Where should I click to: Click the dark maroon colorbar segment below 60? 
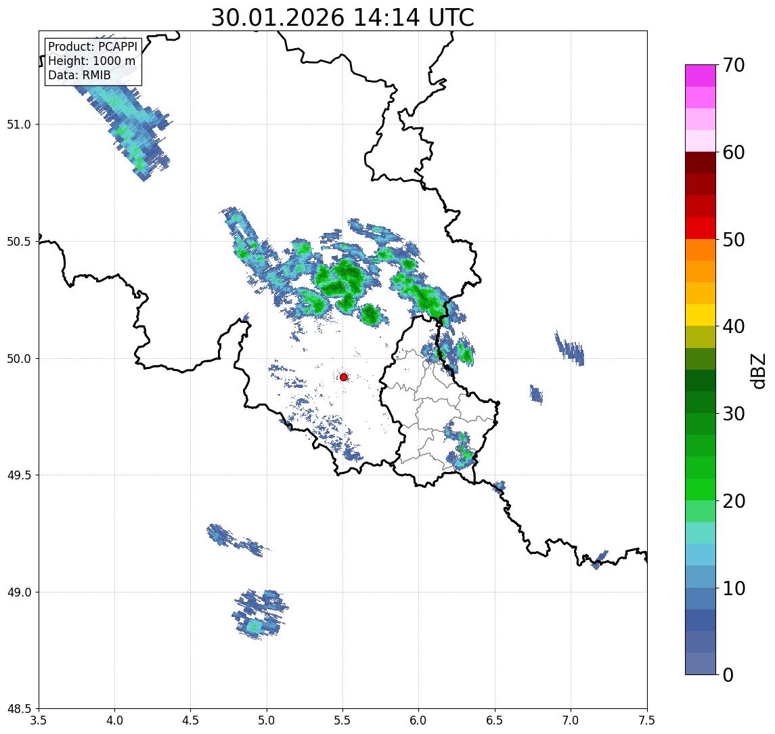coord(701,163)
